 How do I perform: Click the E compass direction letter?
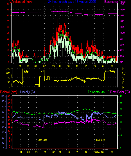pyautogui.click(x=123, y=83)
